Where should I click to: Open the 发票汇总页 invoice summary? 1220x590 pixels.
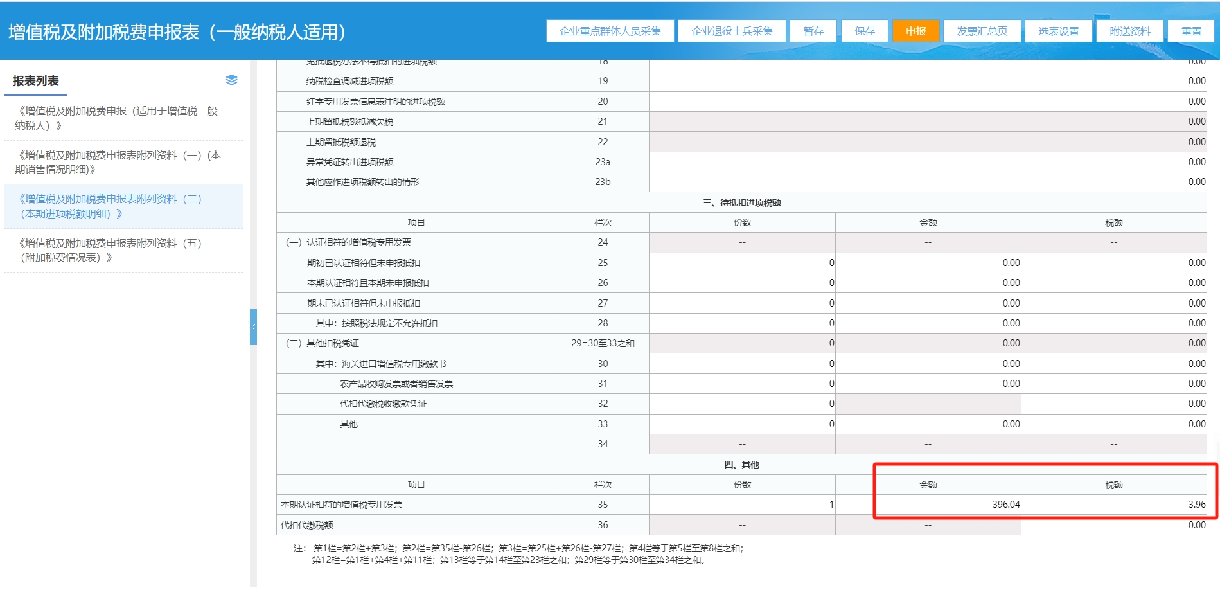[982, 31]
